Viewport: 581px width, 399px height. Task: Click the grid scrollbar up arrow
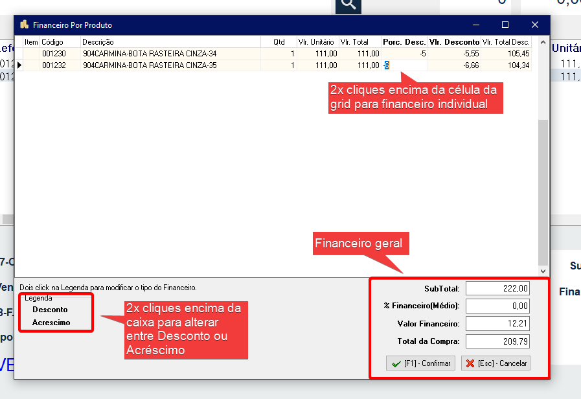point(543,41)
